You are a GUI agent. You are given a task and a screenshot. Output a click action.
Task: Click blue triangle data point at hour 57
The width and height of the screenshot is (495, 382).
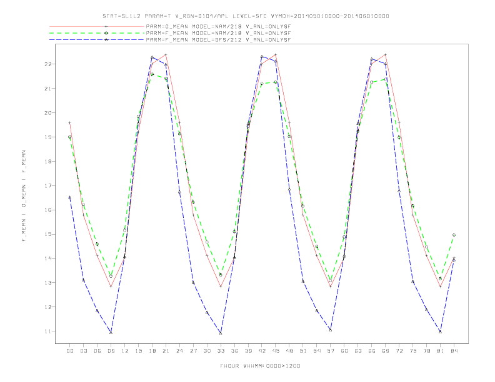tap(331, 330)
